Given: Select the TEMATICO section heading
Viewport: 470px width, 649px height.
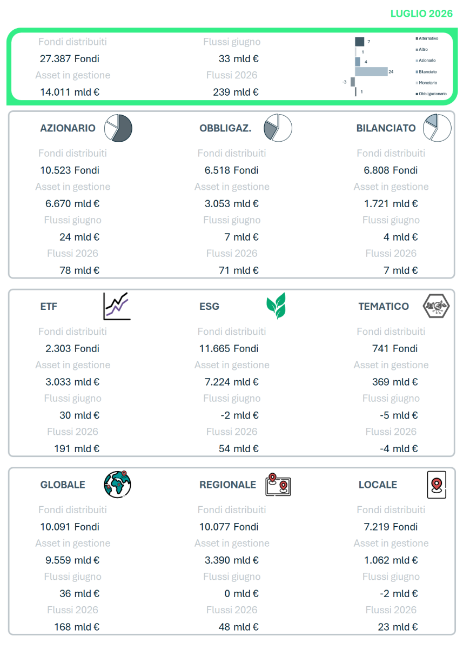Looking at the screenshot, I should [x=384, y=306].
